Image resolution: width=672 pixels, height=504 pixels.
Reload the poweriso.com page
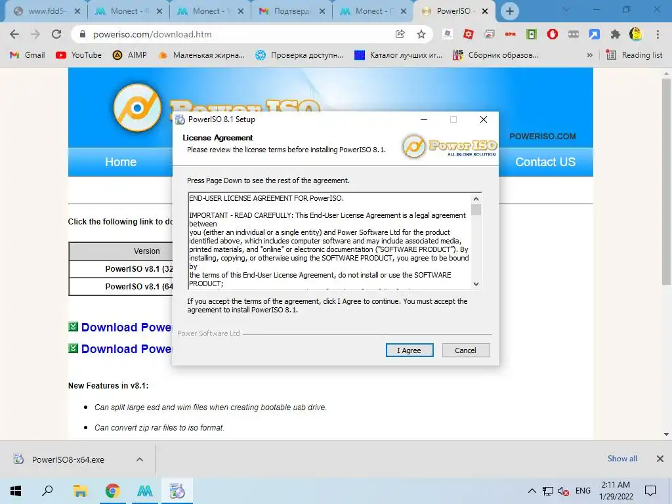[x=56, y=34]
